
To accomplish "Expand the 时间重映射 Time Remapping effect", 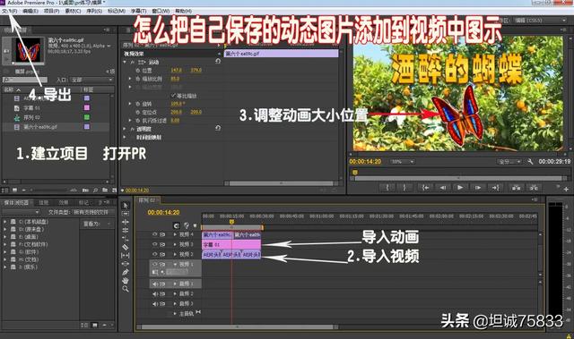I will point(125,137).
